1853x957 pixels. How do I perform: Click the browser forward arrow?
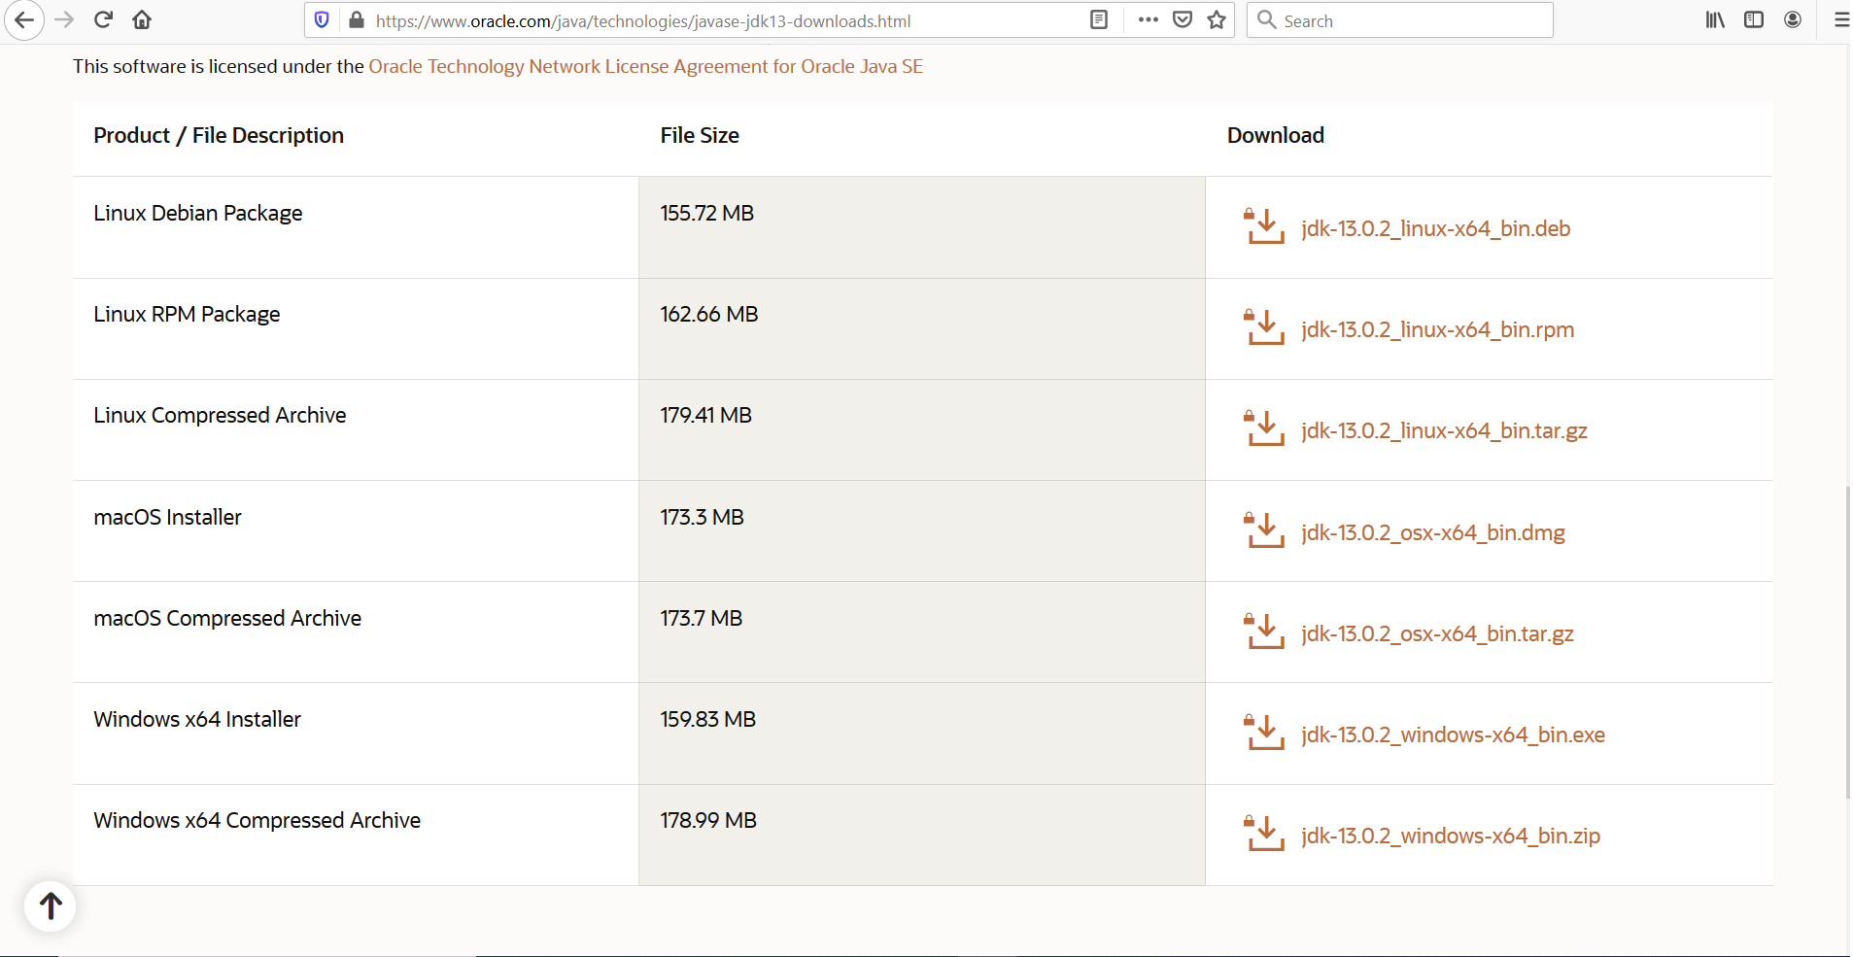64,20
